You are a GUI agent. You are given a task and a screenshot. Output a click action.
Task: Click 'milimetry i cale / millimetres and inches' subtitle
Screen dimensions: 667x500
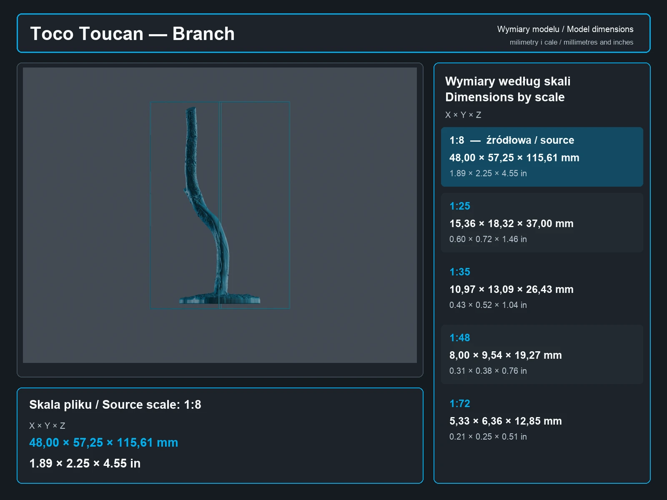point(571,42)
